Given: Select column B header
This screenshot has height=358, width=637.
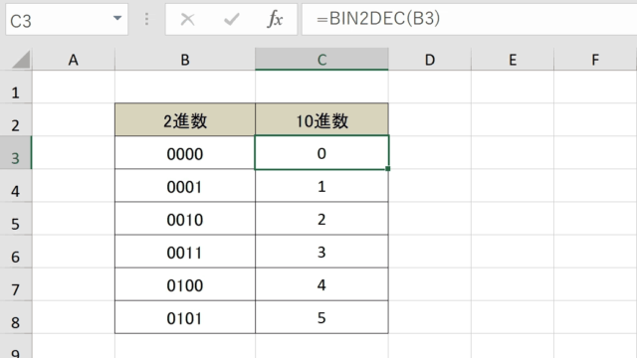Looking at the screenshot, I should pyautogui.click(x=185, y=60).
